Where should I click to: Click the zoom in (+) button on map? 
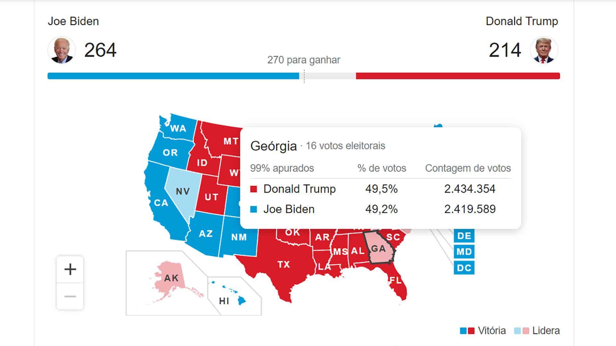tap(70, 269)
